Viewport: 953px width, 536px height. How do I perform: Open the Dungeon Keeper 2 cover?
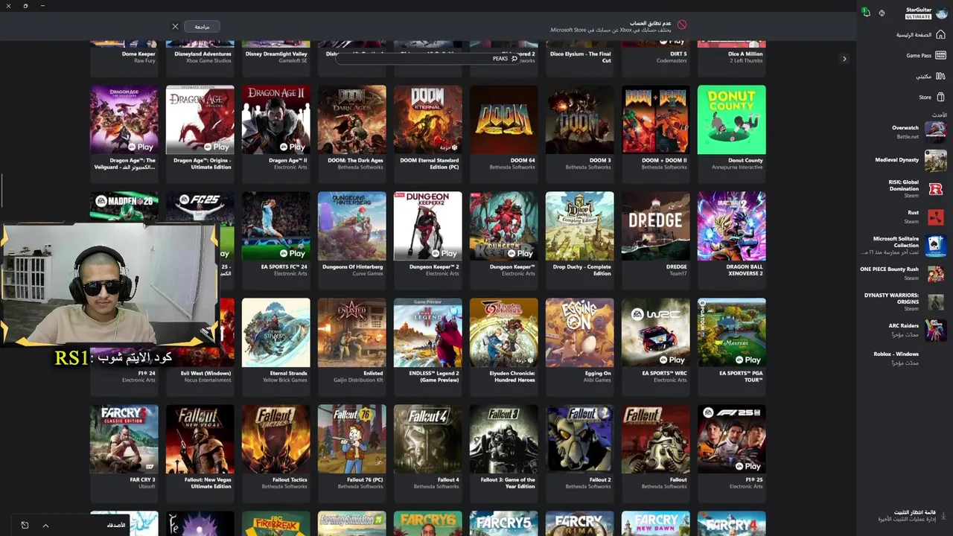428,226
